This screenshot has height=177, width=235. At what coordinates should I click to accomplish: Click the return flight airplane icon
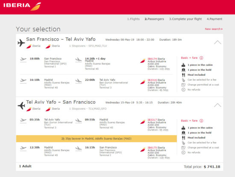pos(21,106)
